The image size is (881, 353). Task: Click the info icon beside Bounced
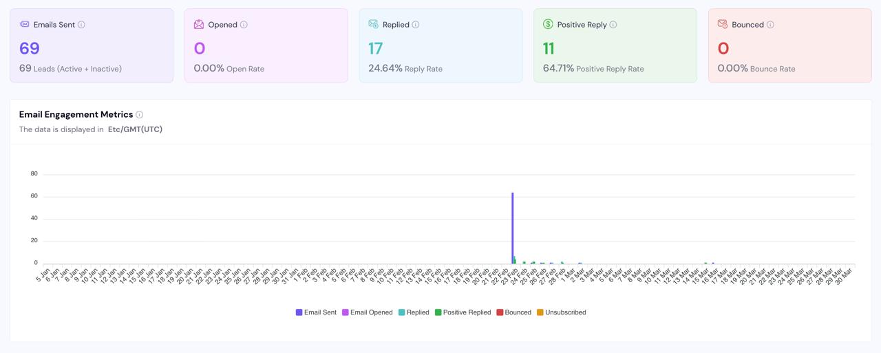click(x=770, y=25)
